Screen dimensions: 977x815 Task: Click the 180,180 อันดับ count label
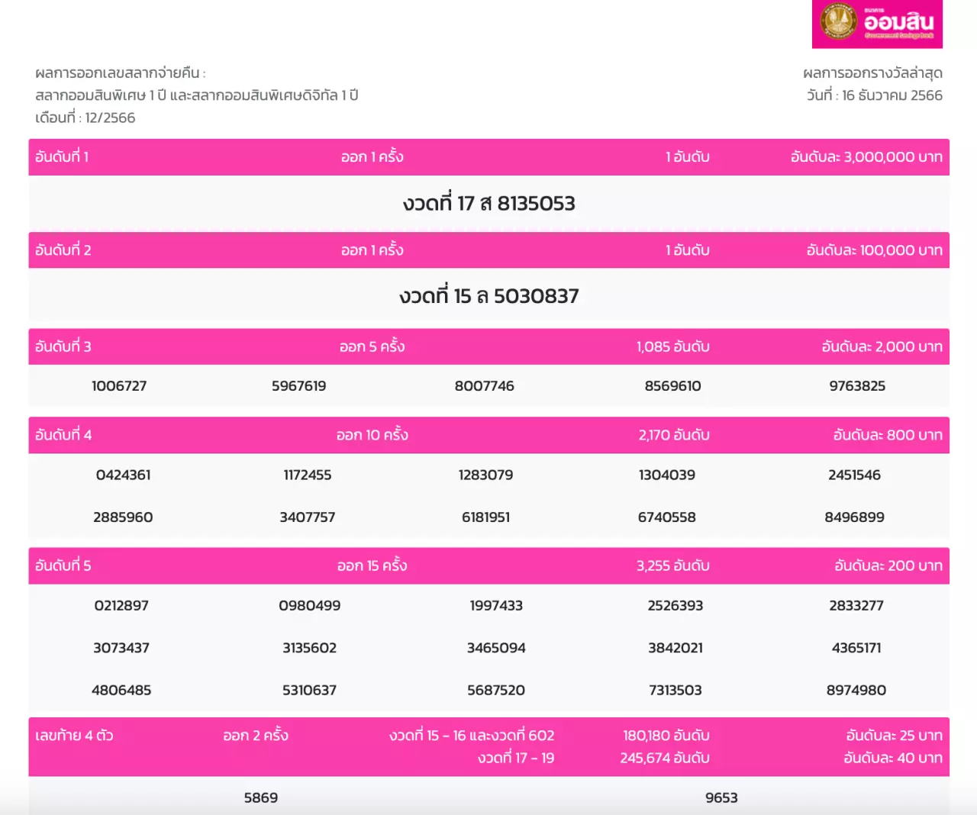click(x=666, y=736)
